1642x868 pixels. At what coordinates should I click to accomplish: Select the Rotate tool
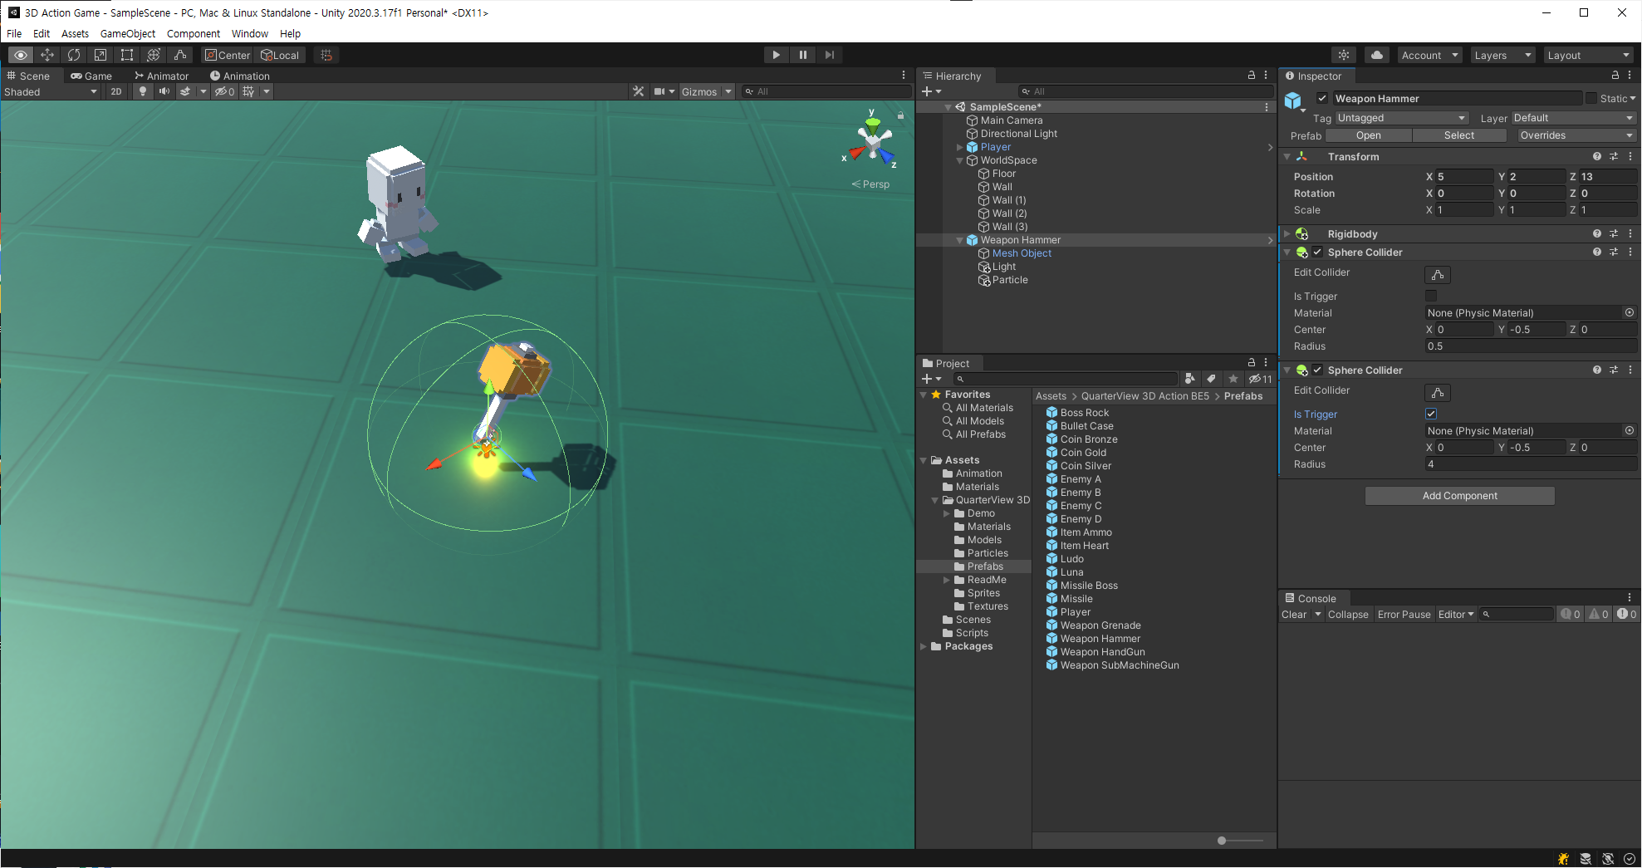click(74, 55)
